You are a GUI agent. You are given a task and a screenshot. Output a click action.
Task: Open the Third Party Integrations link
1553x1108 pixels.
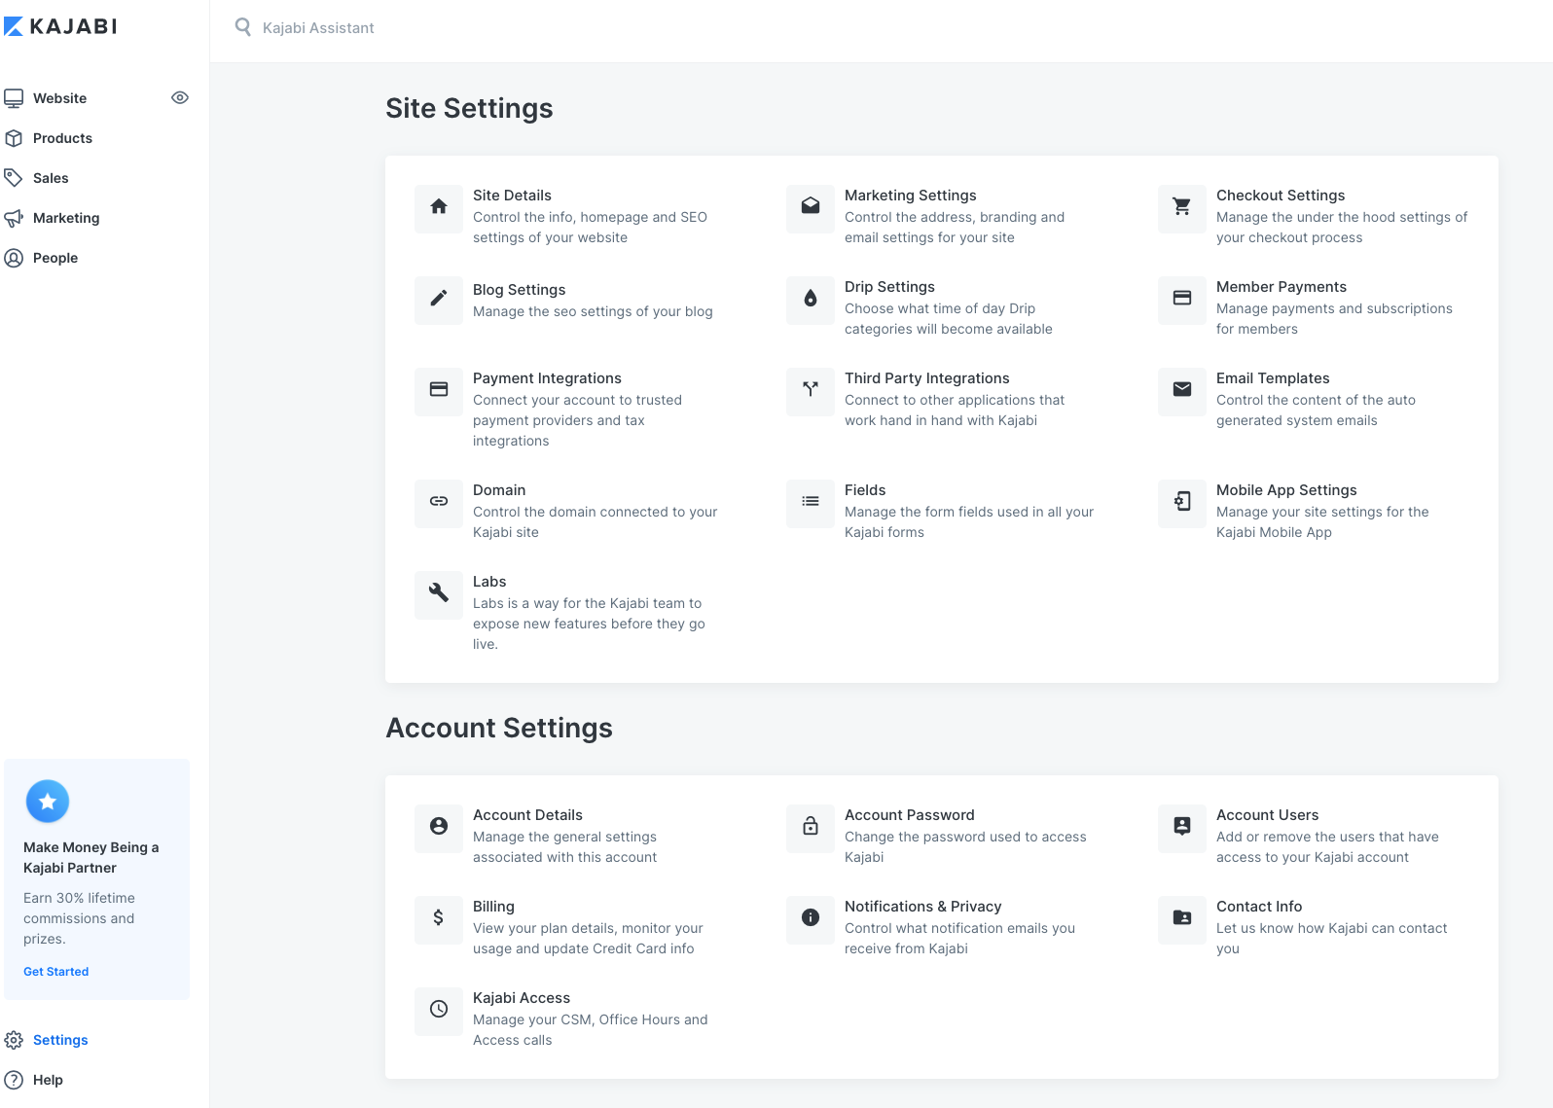tap(926, 378)
